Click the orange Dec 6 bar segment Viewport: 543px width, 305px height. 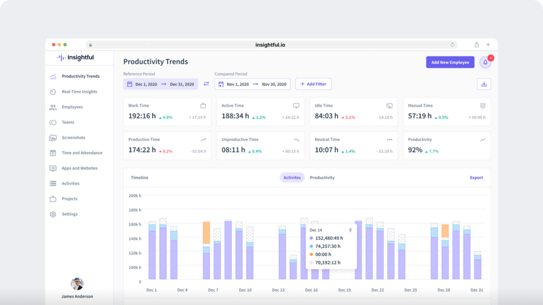tap(206, 233)
